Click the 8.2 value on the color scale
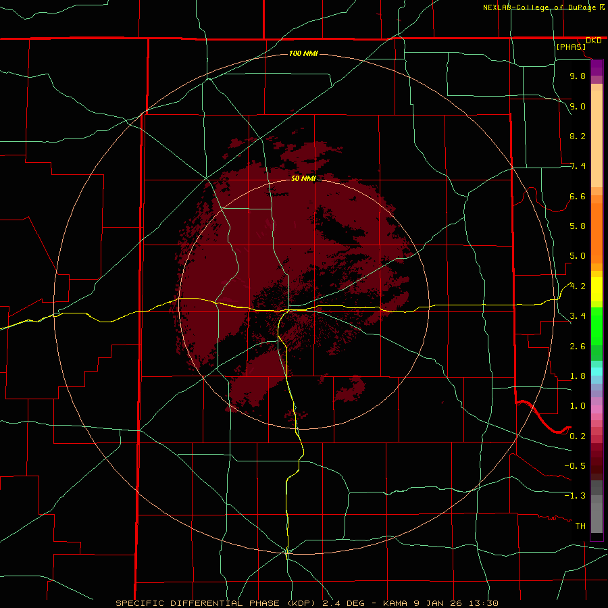608x608 pixels. [578, 136]
